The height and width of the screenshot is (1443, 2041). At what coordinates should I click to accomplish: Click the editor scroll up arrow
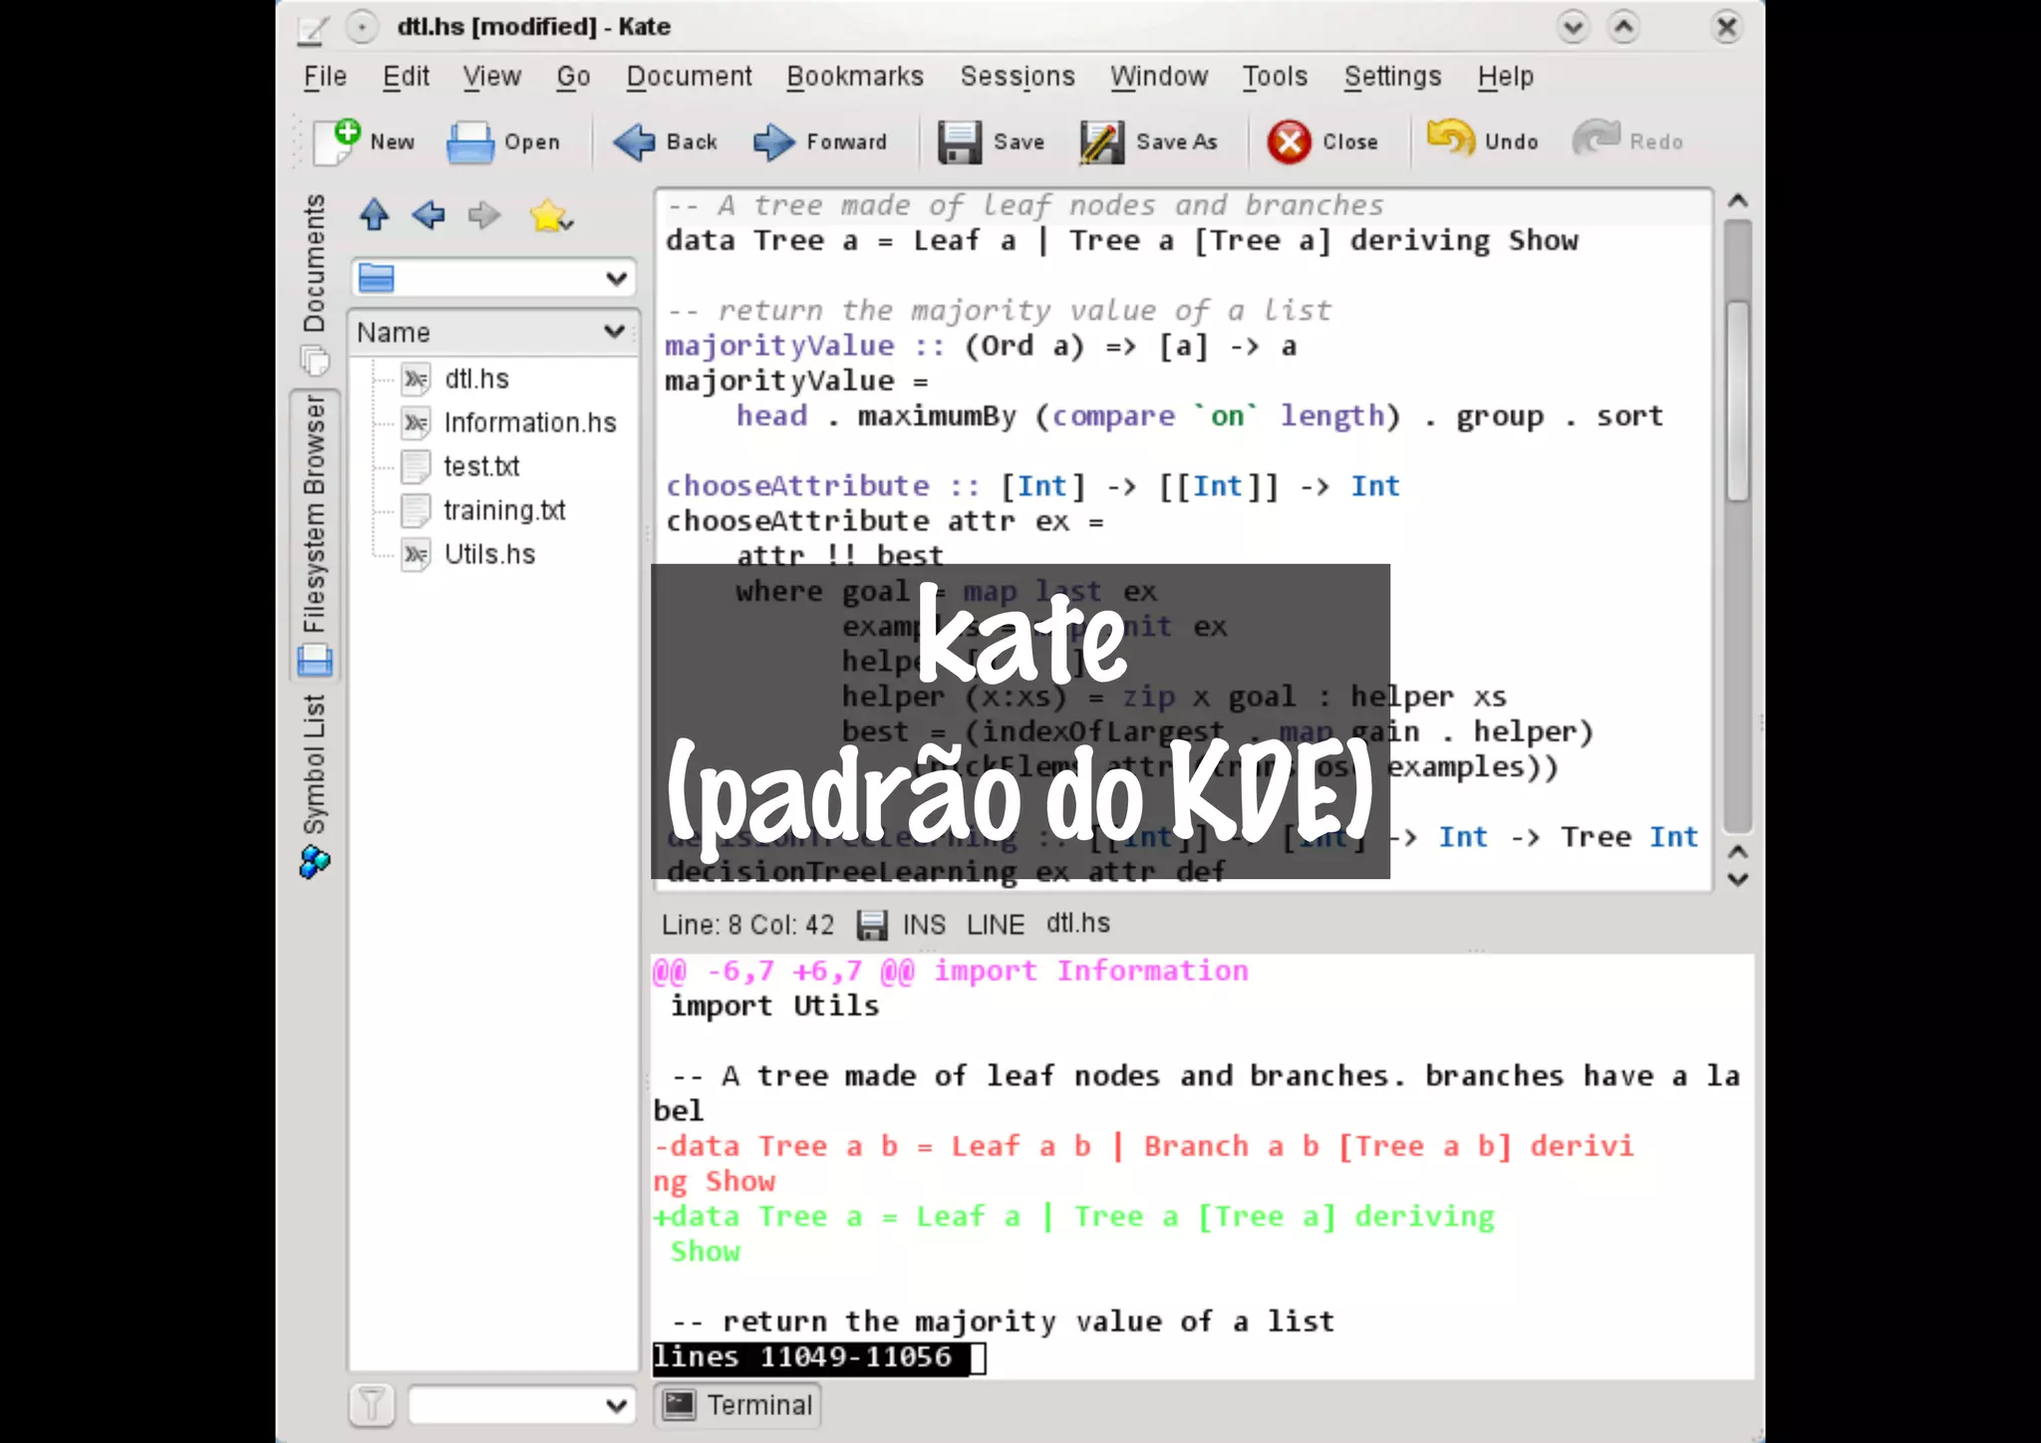(1738, 201)
